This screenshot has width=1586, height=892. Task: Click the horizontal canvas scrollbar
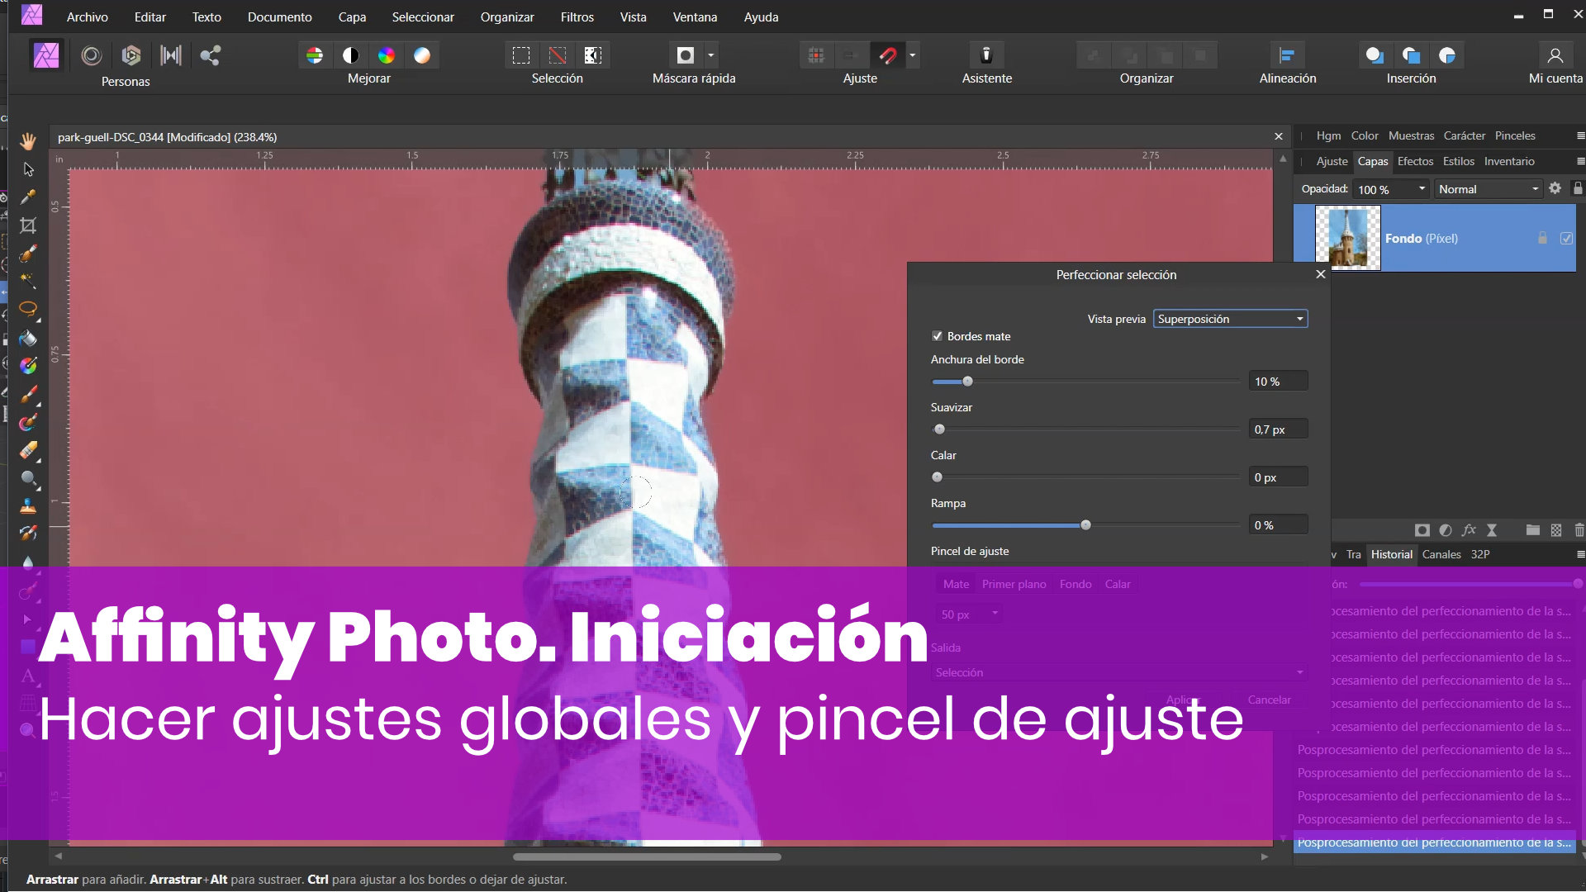click(647, 856)
